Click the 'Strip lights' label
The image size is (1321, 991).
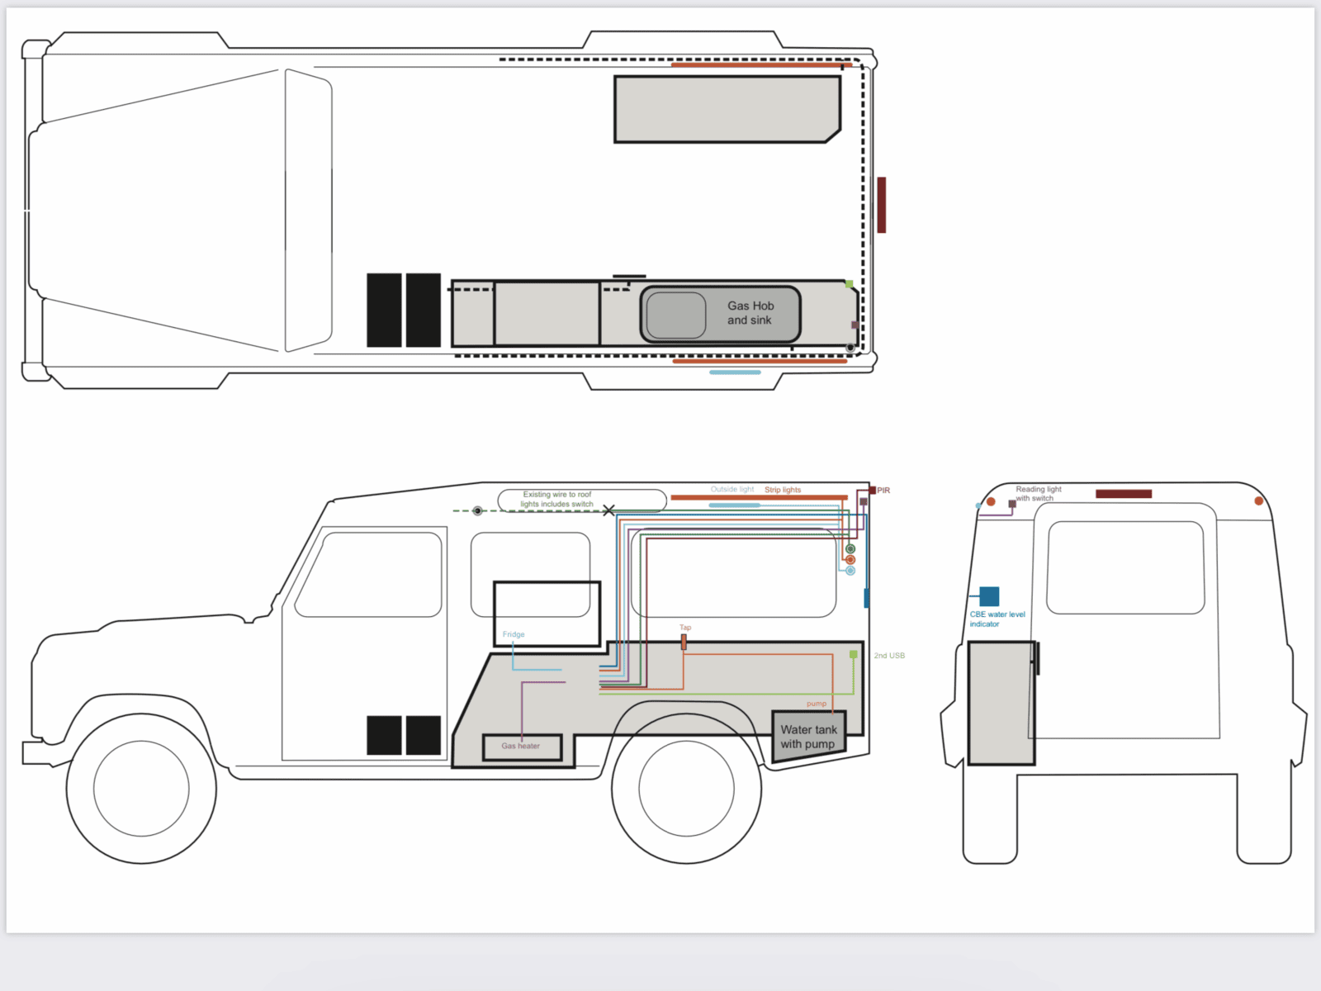783,490
